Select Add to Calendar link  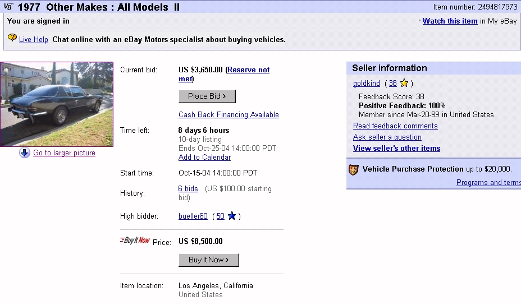click(x=204, y=158)
